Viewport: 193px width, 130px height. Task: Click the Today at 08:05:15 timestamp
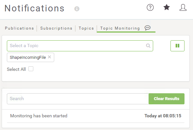163,116
